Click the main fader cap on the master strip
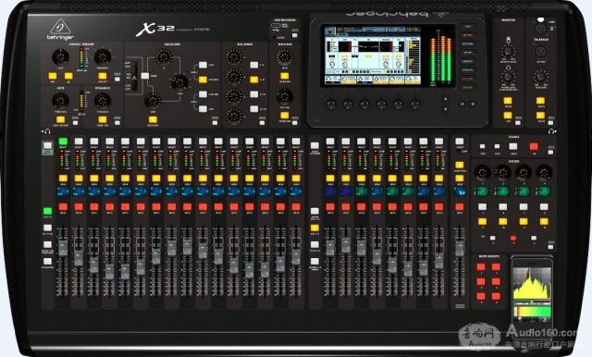592x357 pixels. [459, 249]
